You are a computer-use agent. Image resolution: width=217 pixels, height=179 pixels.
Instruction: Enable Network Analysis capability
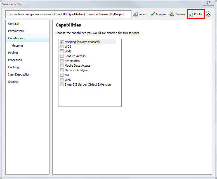[62, 70]
